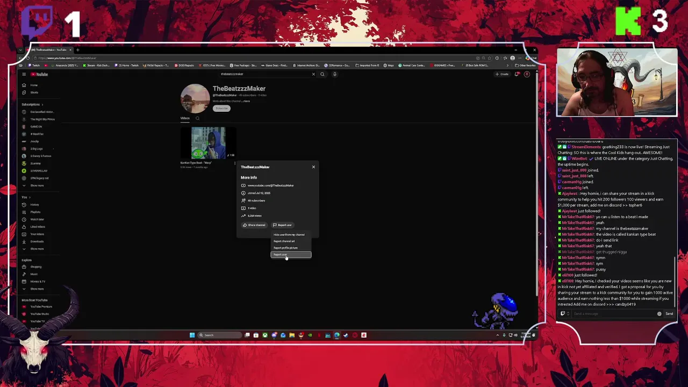Screen dimensions: 688x387
Task: Open YouTube notifications bell
Action: 517,74
